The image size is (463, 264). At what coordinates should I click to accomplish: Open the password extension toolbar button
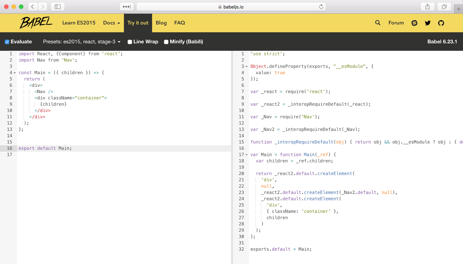[126, 7]
